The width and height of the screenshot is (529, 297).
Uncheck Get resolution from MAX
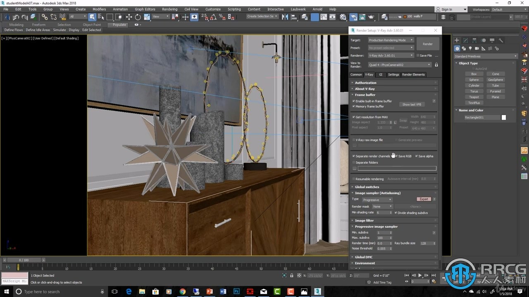pos(354,117)
